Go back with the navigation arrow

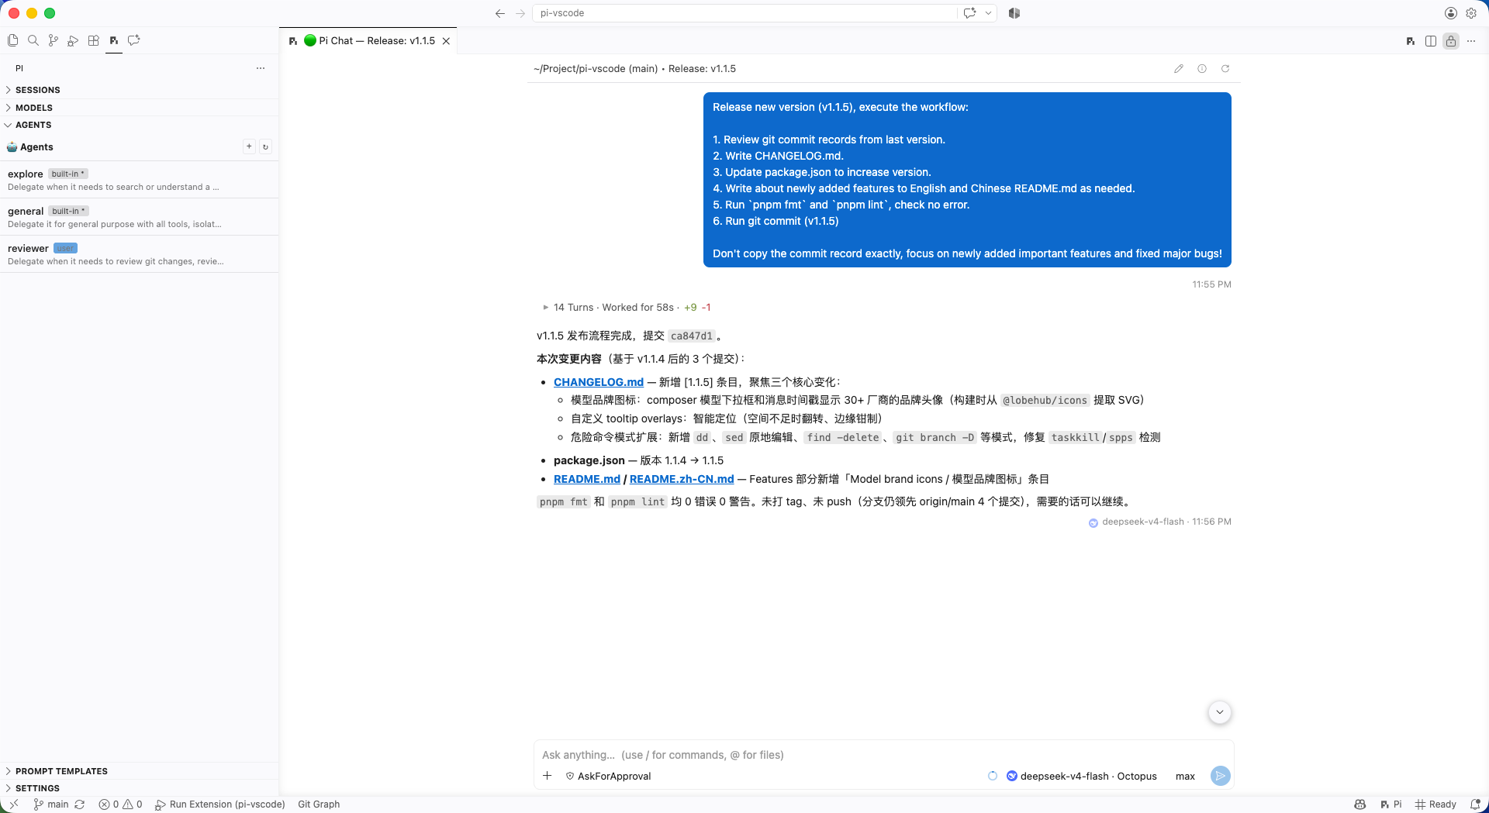(x=500, y=13)
